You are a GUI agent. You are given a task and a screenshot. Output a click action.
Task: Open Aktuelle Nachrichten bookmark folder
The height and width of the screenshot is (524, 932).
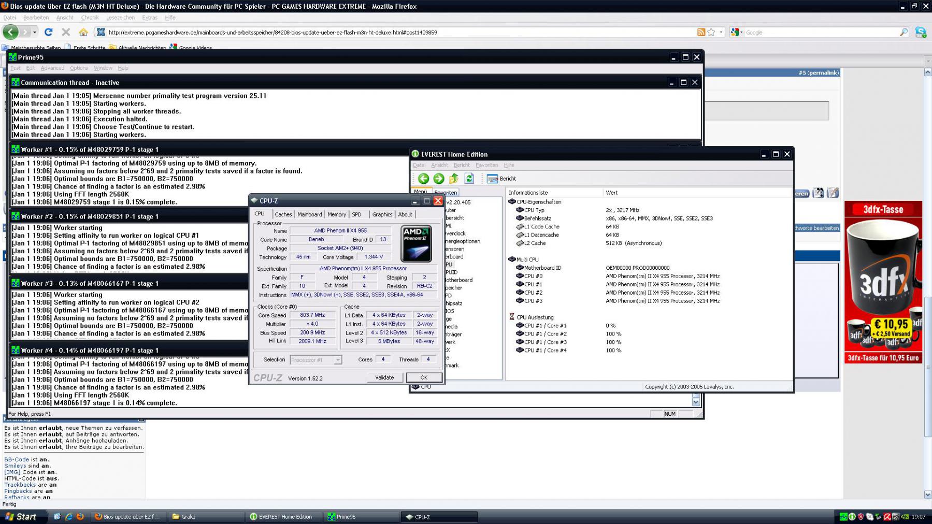tap(138, 48)
